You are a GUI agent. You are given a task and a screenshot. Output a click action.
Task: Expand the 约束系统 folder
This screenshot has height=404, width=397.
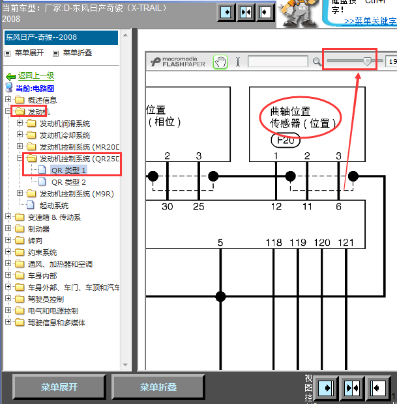8,252
